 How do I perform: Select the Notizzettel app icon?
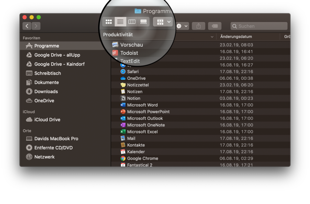click(123, 85)
